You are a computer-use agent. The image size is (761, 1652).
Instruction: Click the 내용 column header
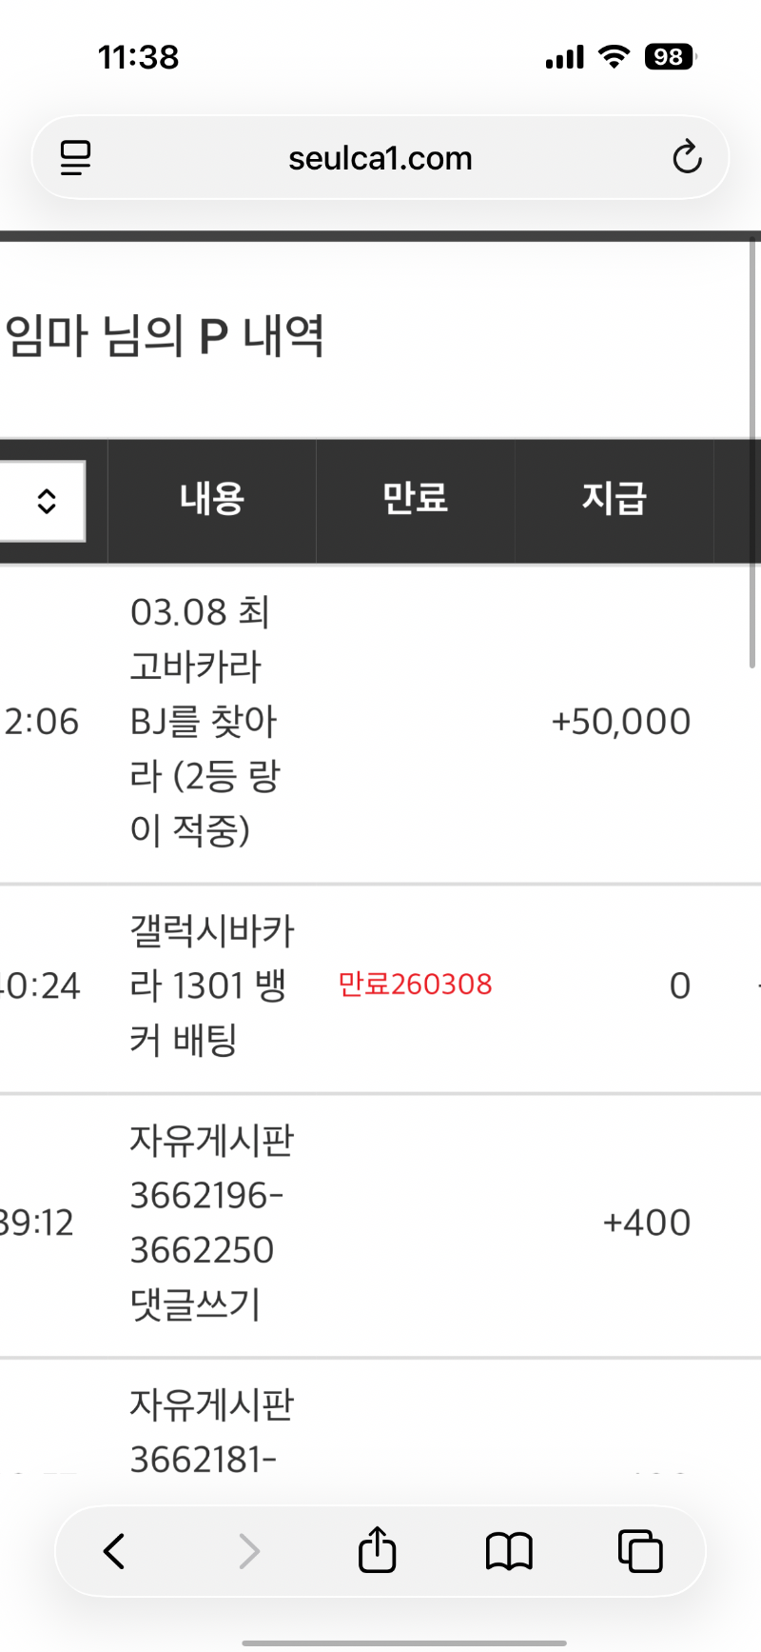point(212,499)
